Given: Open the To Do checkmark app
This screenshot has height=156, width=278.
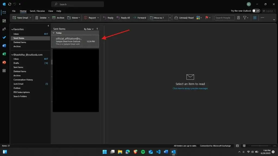Looking at the screenshot, I should pos(4,37).
